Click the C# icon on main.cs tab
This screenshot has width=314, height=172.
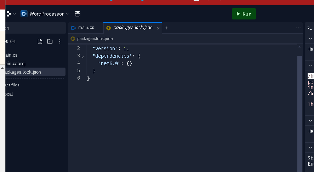[x=73, y=28]
